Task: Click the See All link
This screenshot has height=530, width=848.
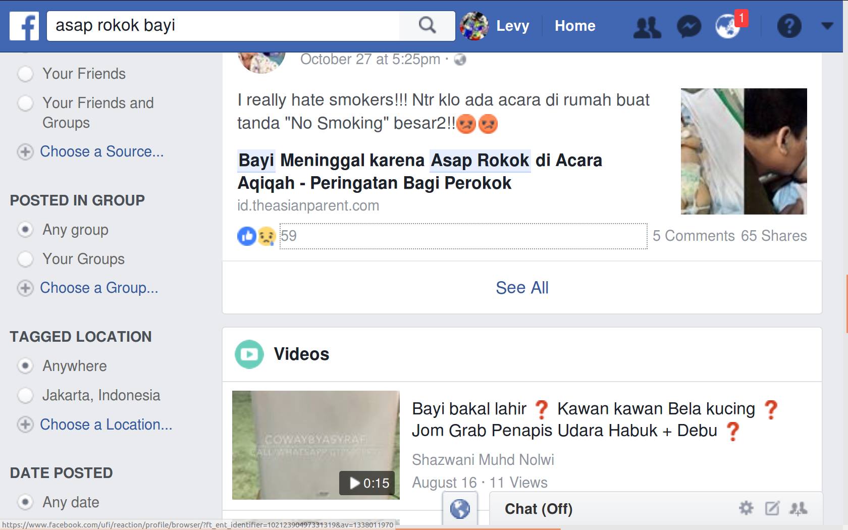Action: (522, 288)
